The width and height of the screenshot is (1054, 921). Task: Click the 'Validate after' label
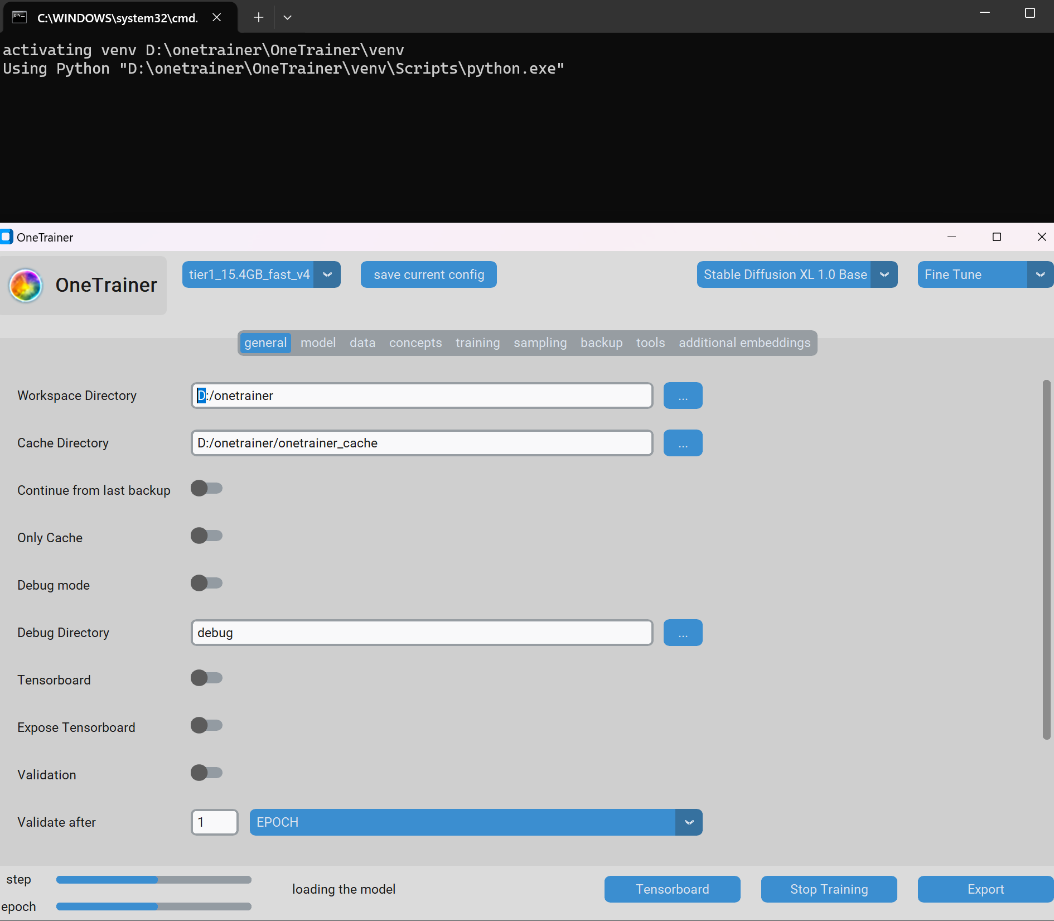pyautogui.click(x=57, y=822)
